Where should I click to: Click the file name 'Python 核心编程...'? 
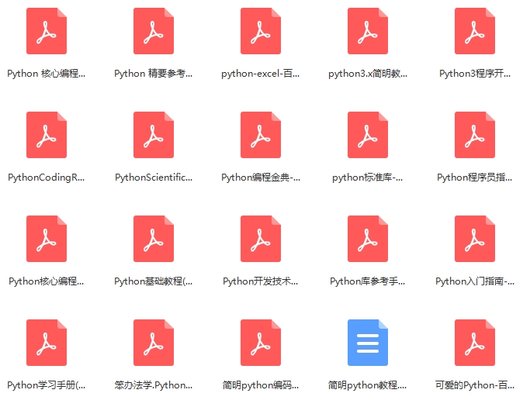click(x=47, y=74)
